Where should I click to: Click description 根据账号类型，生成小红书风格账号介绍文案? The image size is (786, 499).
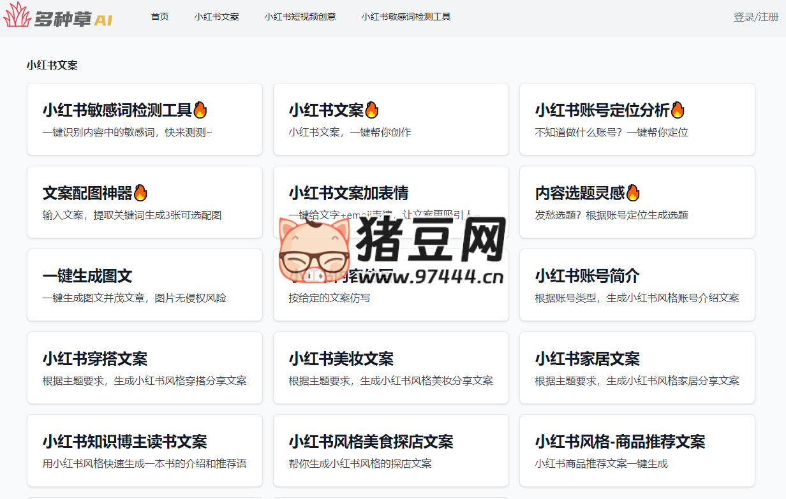pyautogui.click(x=637, y=298)
